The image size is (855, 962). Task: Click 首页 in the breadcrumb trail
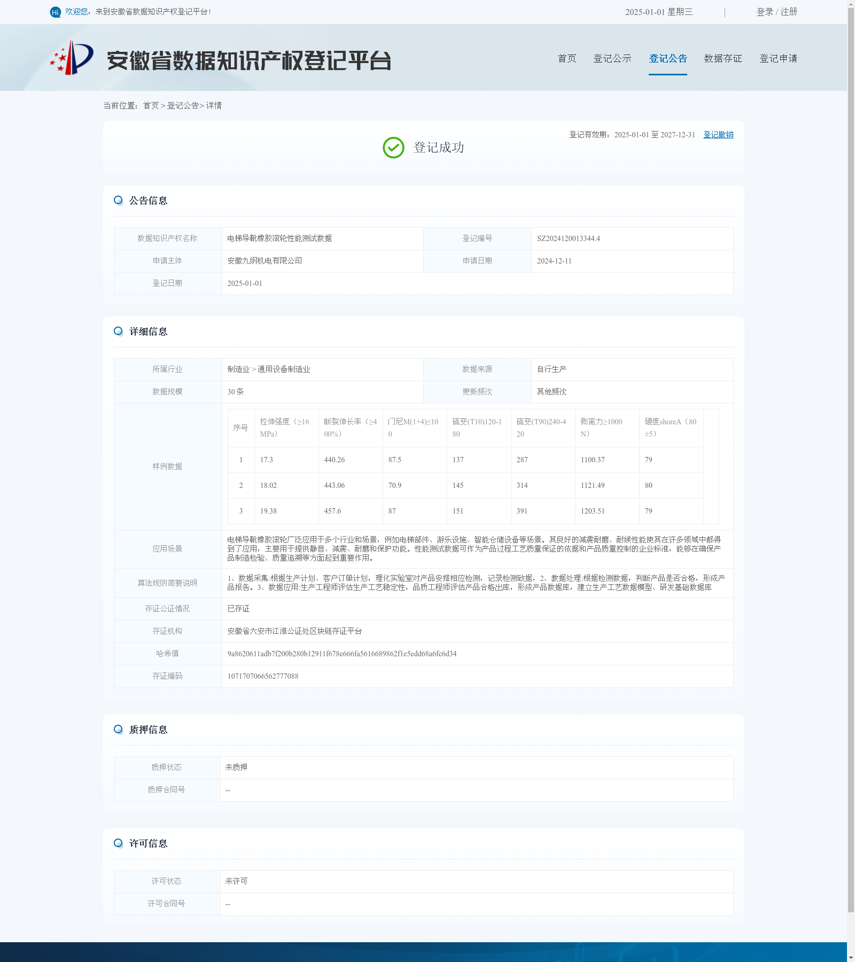[x=151, y=105]
